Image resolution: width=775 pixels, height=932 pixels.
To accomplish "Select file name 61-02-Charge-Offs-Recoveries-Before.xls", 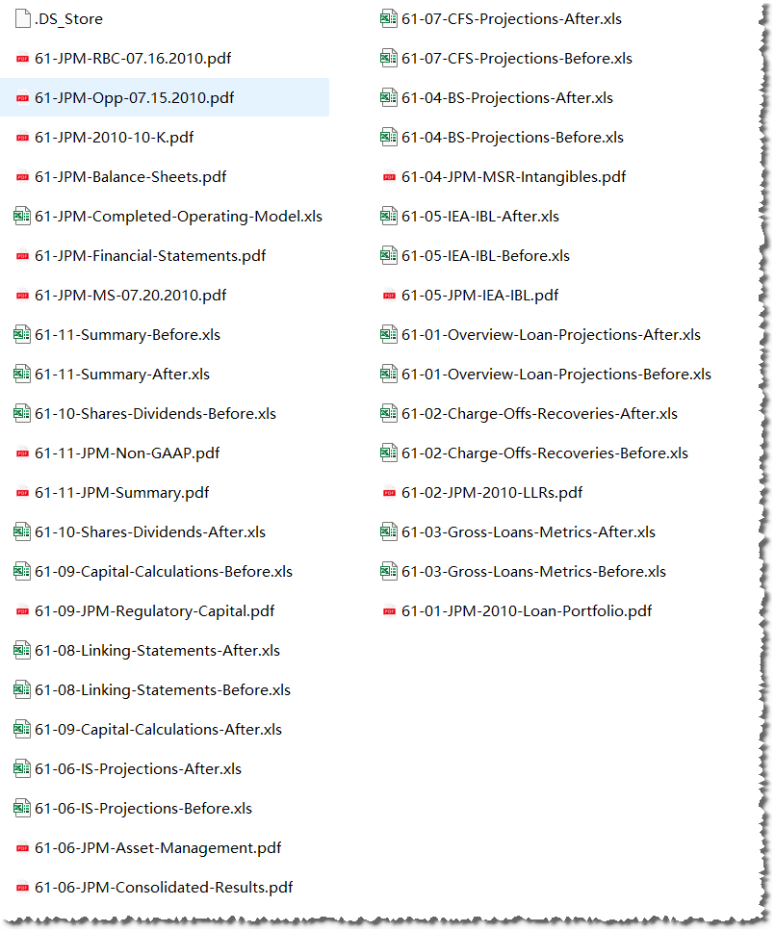I will click(x=545, y=453).
